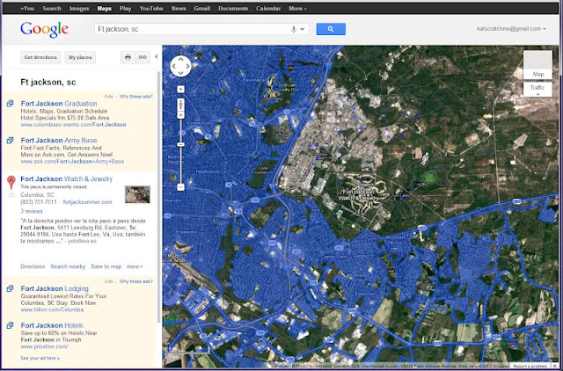This screenshot has width=563, height=371.
Task: Open www.columbiasc-events.com/Fort-Jackson link
Action: 74,125
